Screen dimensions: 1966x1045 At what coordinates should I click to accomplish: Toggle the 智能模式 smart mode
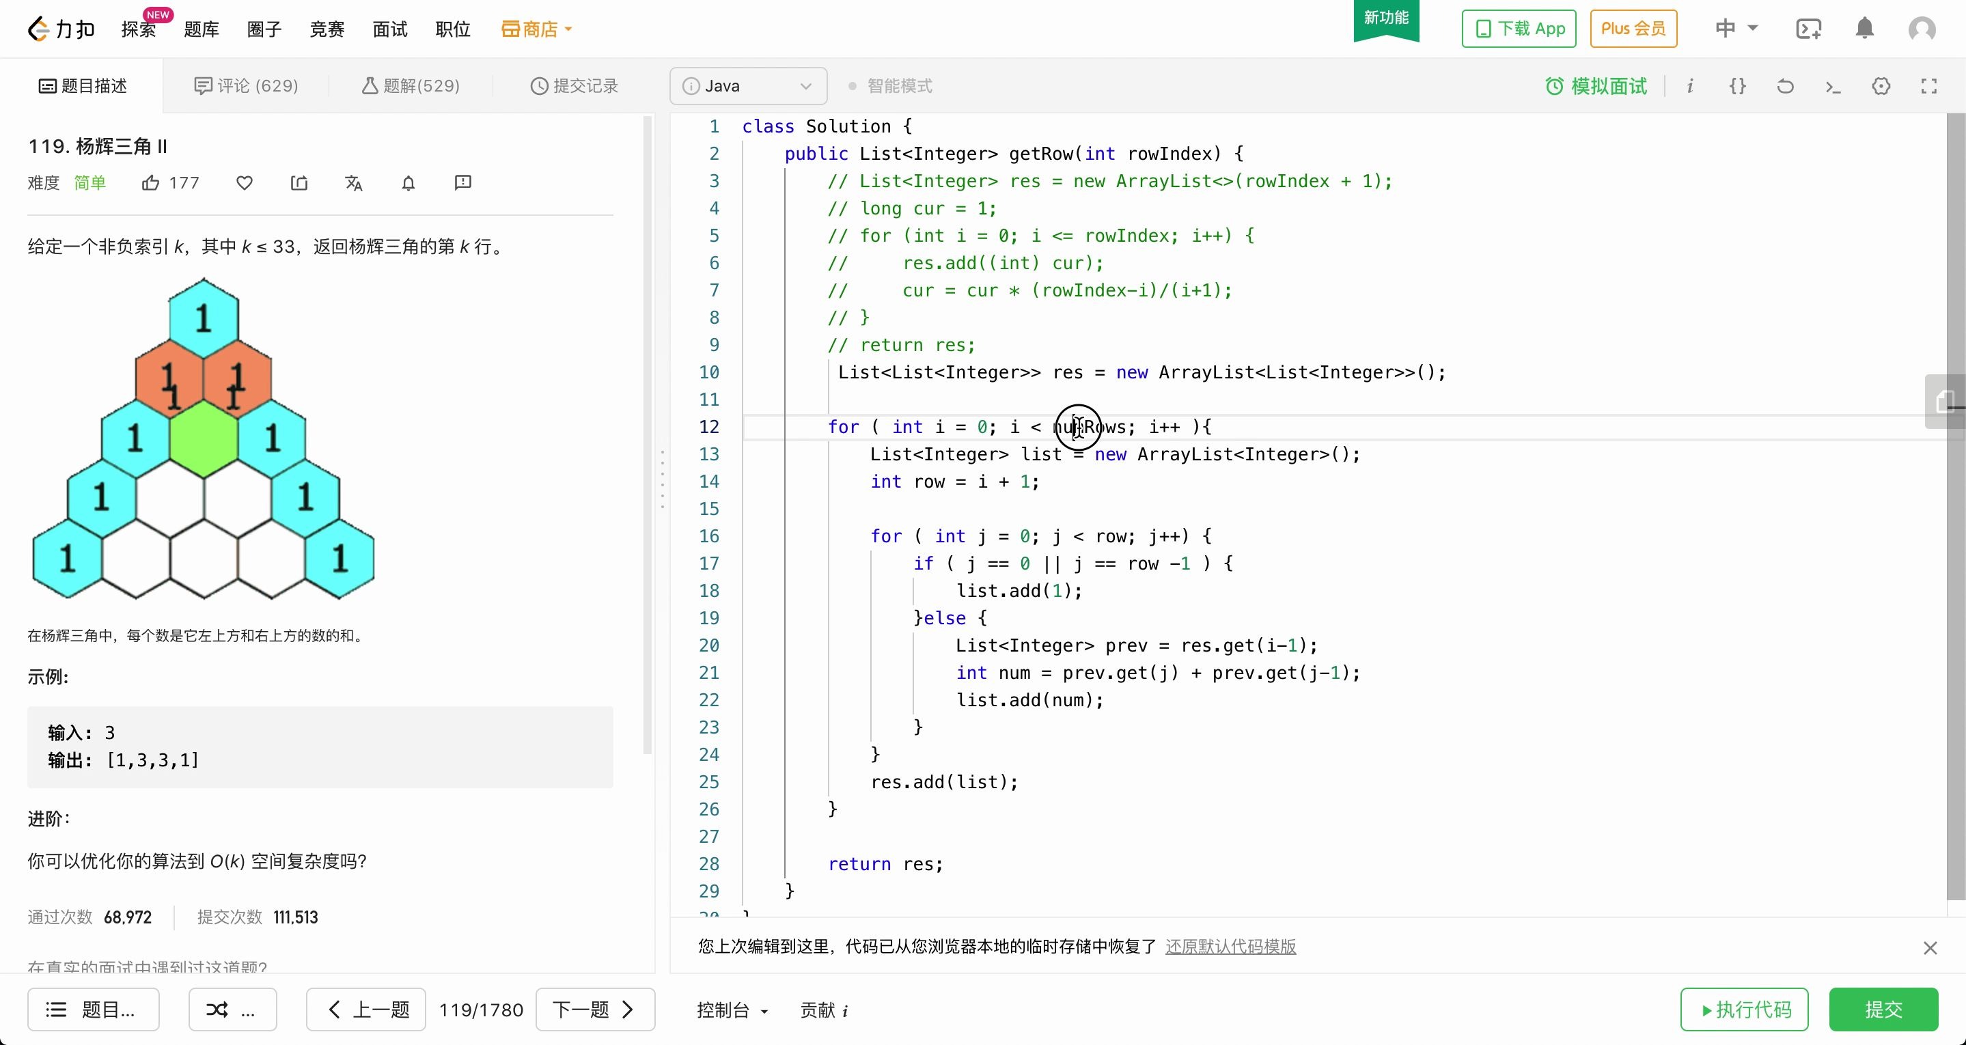pos(891,86)
